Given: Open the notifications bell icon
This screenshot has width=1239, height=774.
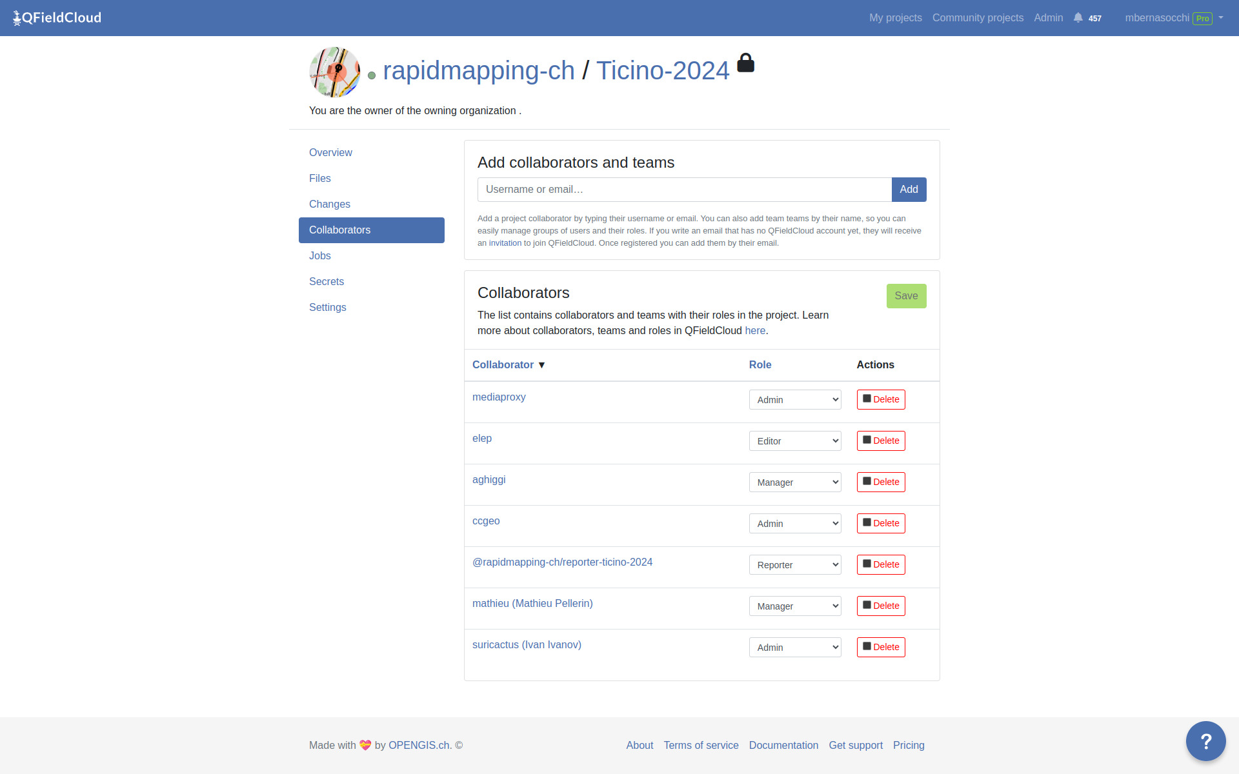Looking at the screenshot, I should coord(1078,17).
